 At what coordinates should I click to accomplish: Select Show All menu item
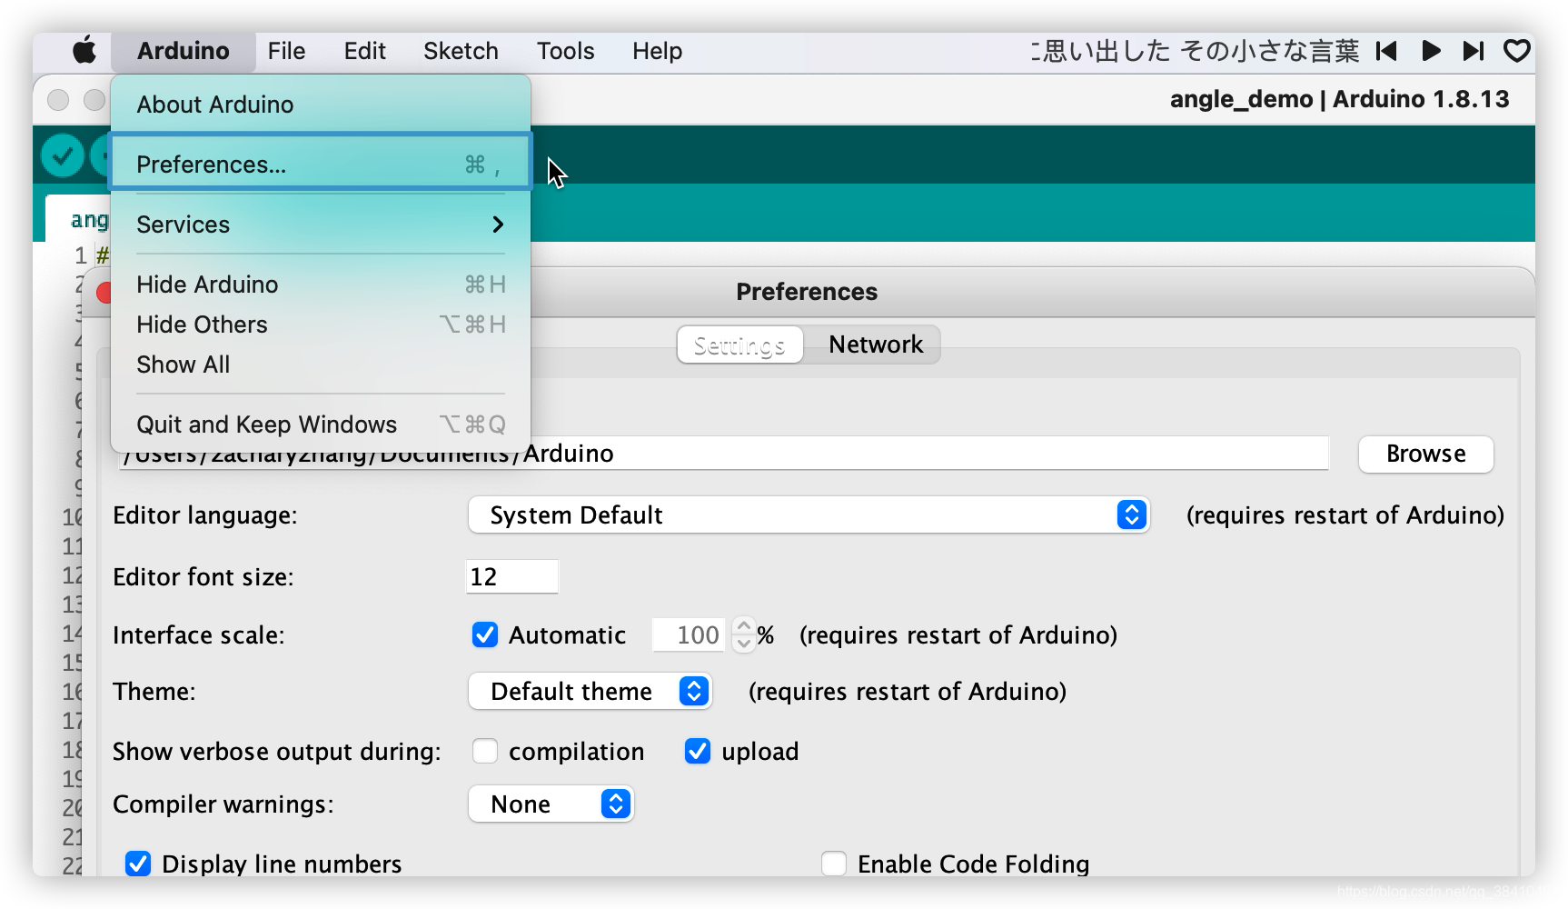[x=321, y=365]
